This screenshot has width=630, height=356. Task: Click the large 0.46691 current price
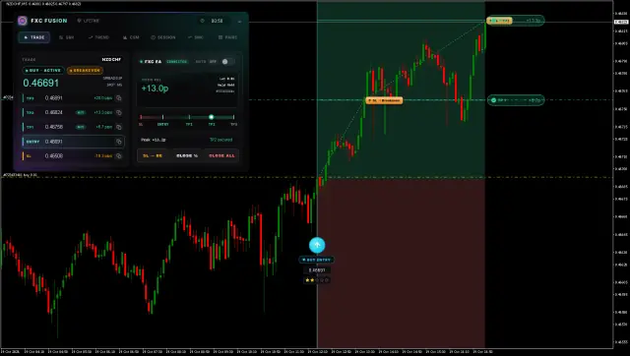[x=40, y=83]
